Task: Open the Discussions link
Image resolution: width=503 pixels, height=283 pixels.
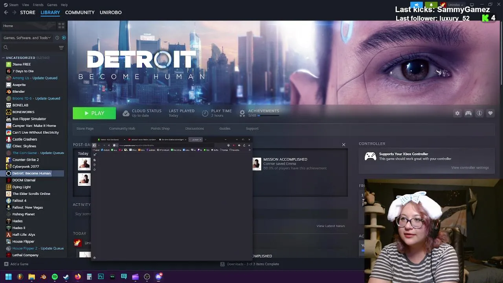Action: click(195, 129)
